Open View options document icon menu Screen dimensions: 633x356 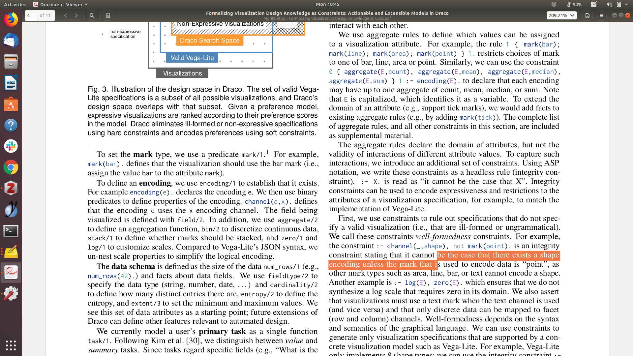click(588, 15)
